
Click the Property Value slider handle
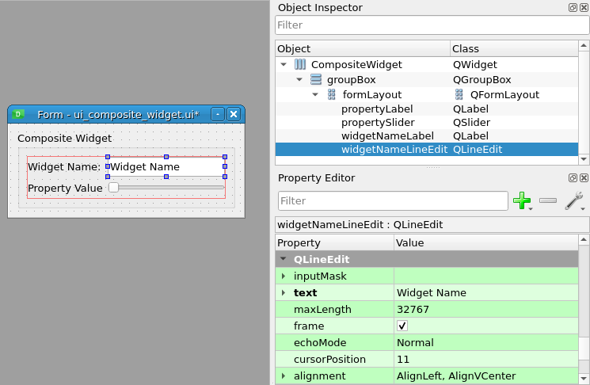click(113, 188)
